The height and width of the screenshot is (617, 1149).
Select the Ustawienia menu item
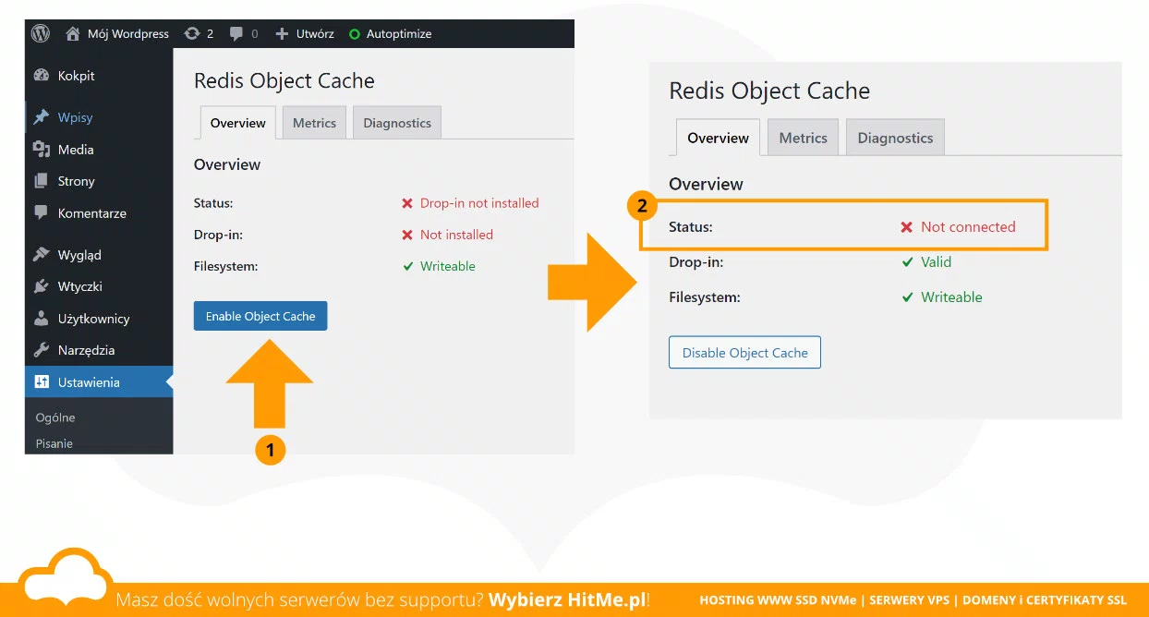[x=99, y=381]
